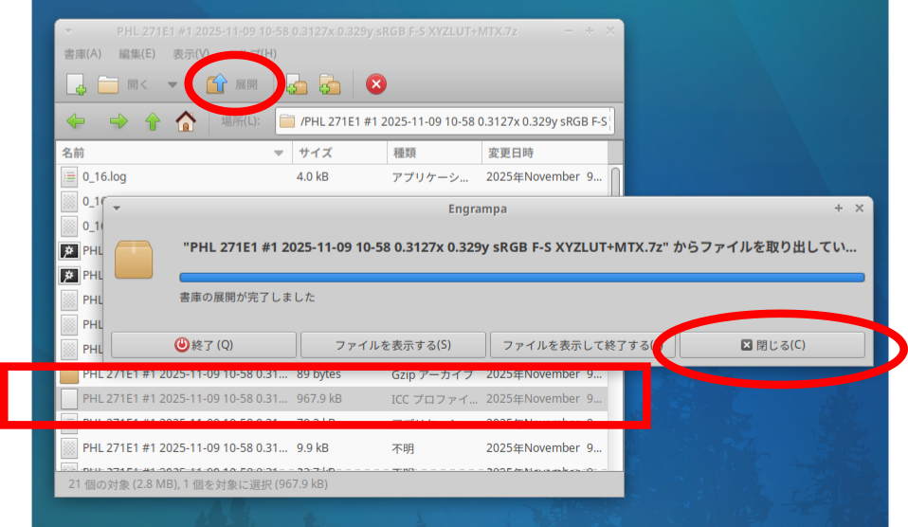This screenshot has width=908, height=527.
Task: Go up one level with green up arrow
Action: [152, 121]
